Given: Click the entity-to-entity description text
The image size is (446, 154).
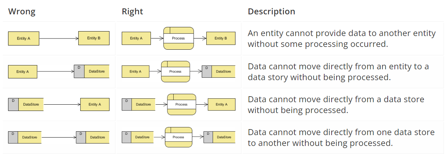Looking at the screenshot, I should (342, 38).
